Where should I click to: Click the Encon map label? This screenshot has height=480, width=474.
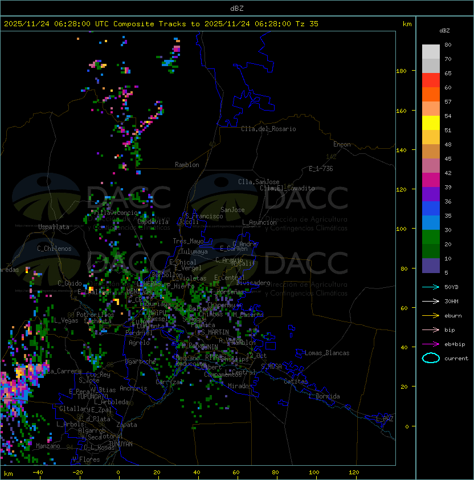click(342, 144)
